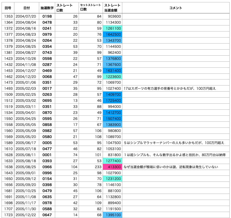Click the コメント column header
This screenshot has width=231, height=218.
[176, 8]
